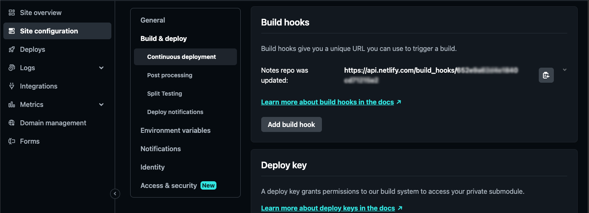
Task: Open General settings section
Action: [153, 20]
